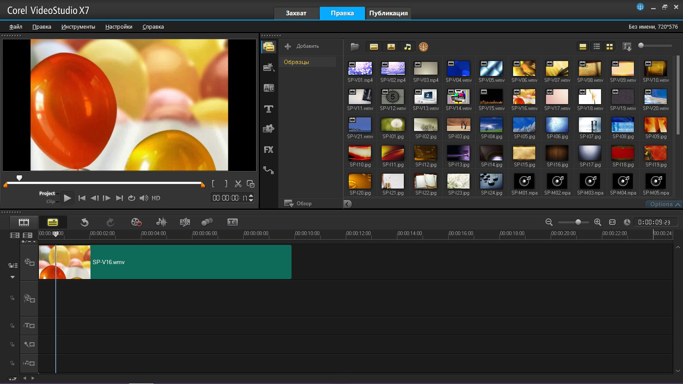Open the Sound Mixer in timeline toolbar
Screen dimensions: 683x384
tap(161, 222)
